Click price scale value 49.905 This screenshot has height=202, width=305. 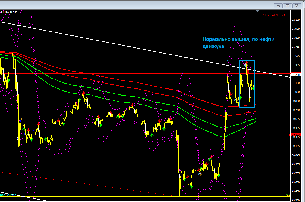[x=296, y=164]
